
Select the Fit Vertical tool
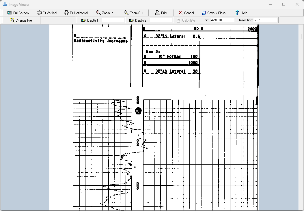pyautogui.click(x=47, y=13)
